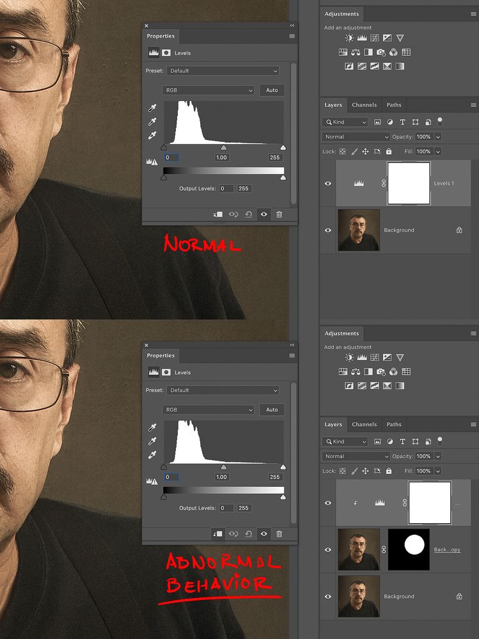This screenshot has width=479, height=639.
Task: View previous state in lower Properties panel
Action: coord(233,534)
